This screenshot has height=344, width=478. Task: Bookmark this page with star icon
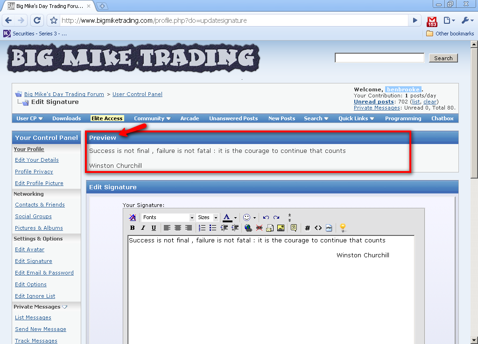point(54,21)
